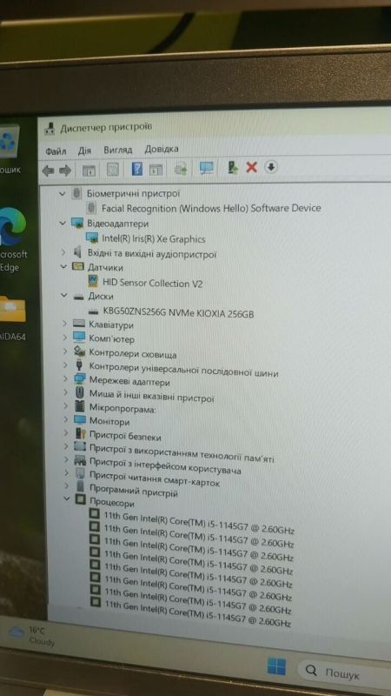Click the Клавіатури keyboard icon
This screenshot has height=696, width=391.
[x=79, y=324]
